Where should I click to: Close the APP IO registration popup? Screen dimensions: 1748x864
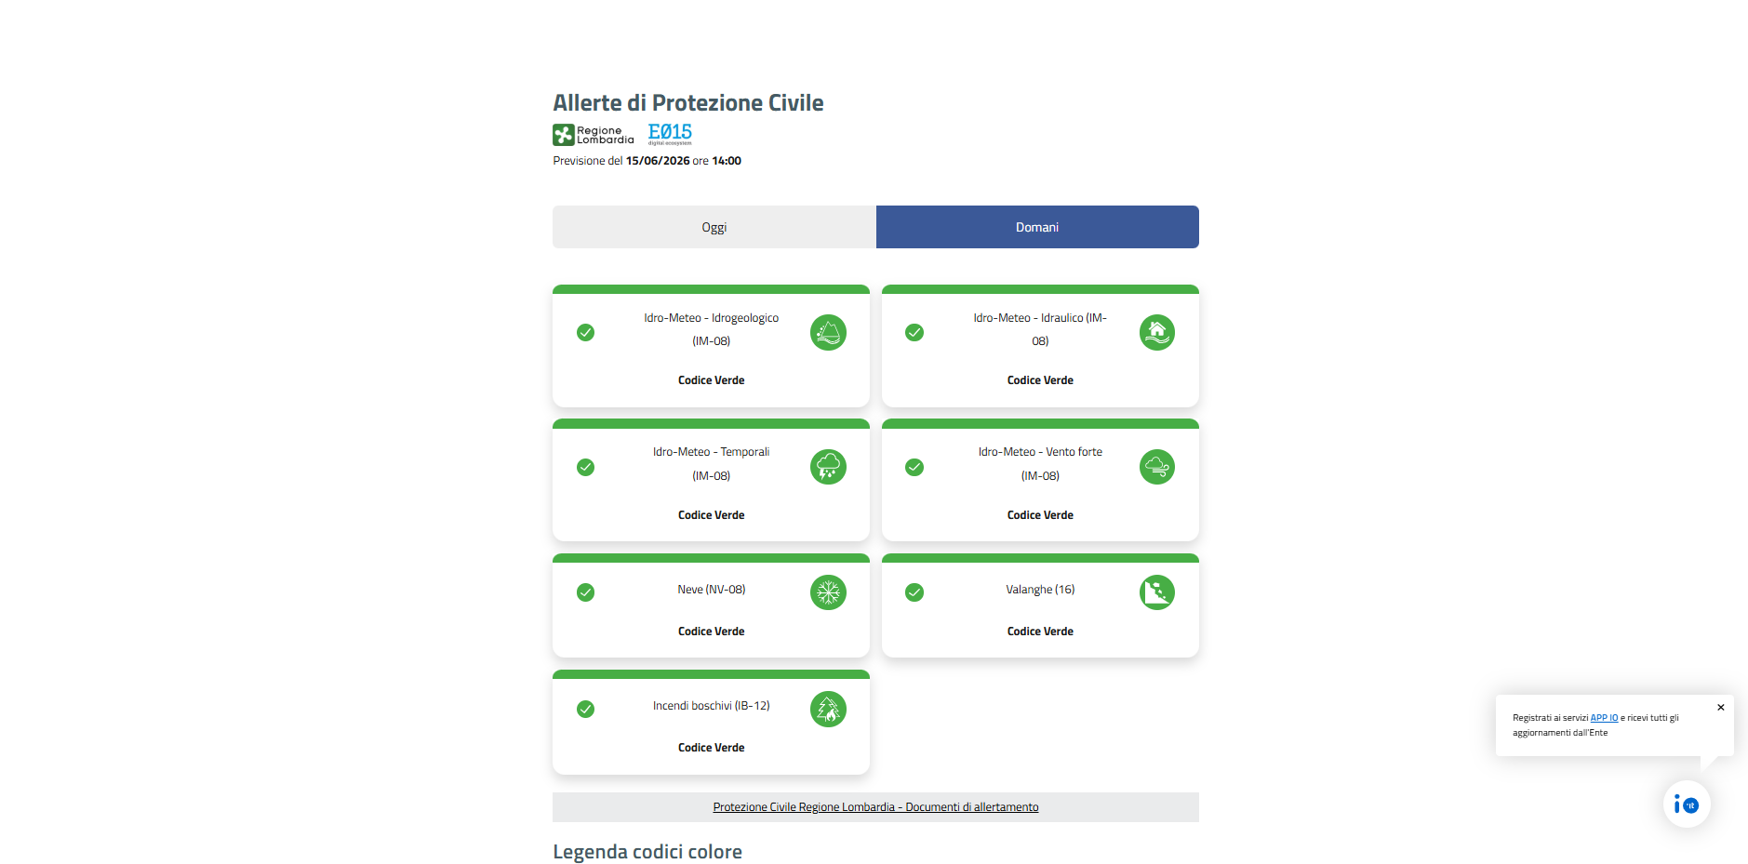[x=1721, y=708]
